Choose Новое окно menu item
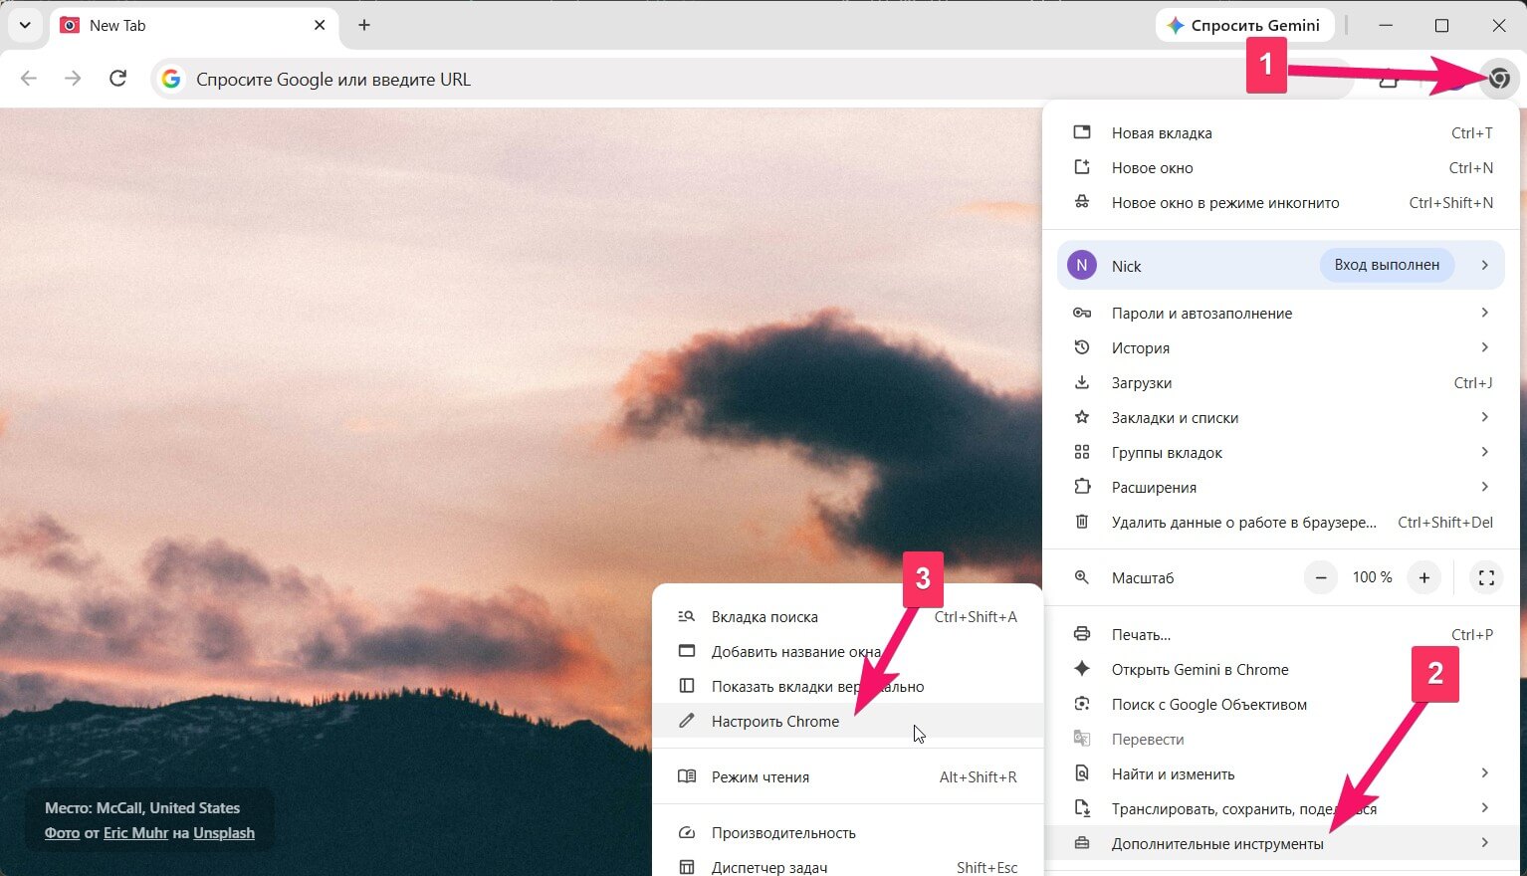This screenshot has height=876, width=1527. pyautogui.click(x=1280, y=168)
